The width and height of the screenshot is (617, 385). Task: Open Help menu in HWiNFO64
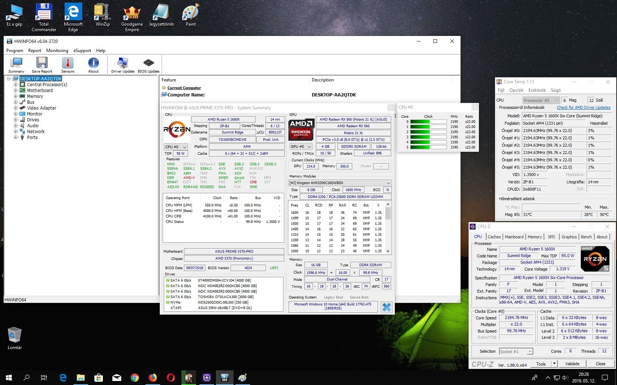point(101,51)
